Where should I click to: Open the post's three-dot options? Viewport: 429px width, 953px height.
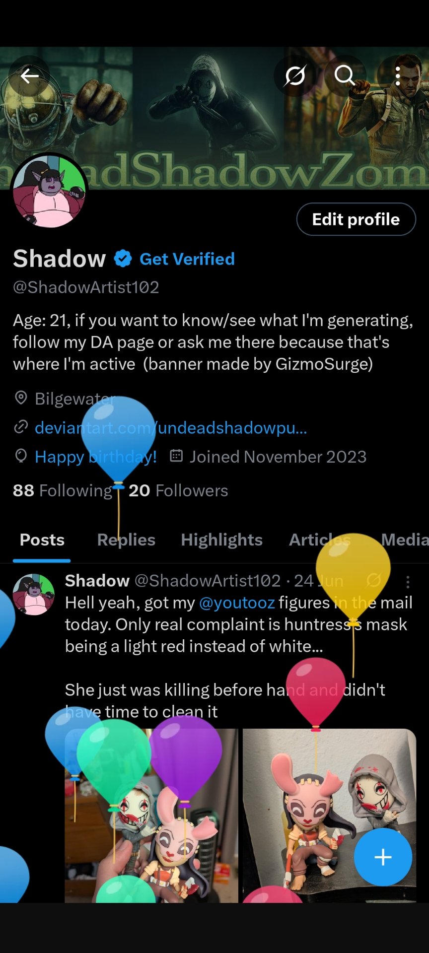(408, 582)
